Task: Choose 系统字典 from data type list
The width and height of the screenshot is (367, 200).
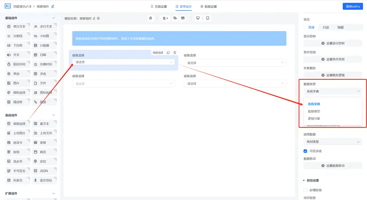Action: click(314, 104)
